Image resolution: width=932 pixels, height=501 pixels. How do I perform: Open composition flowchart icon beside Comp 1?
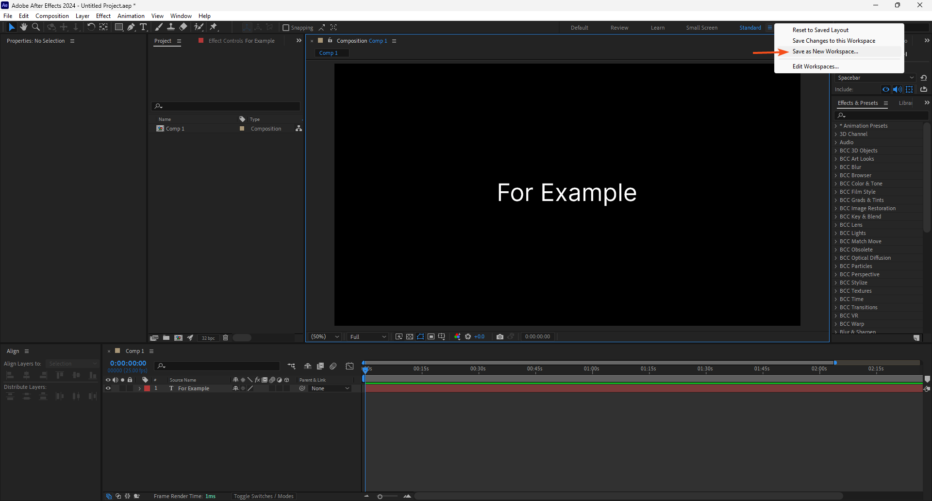[299, 129]
